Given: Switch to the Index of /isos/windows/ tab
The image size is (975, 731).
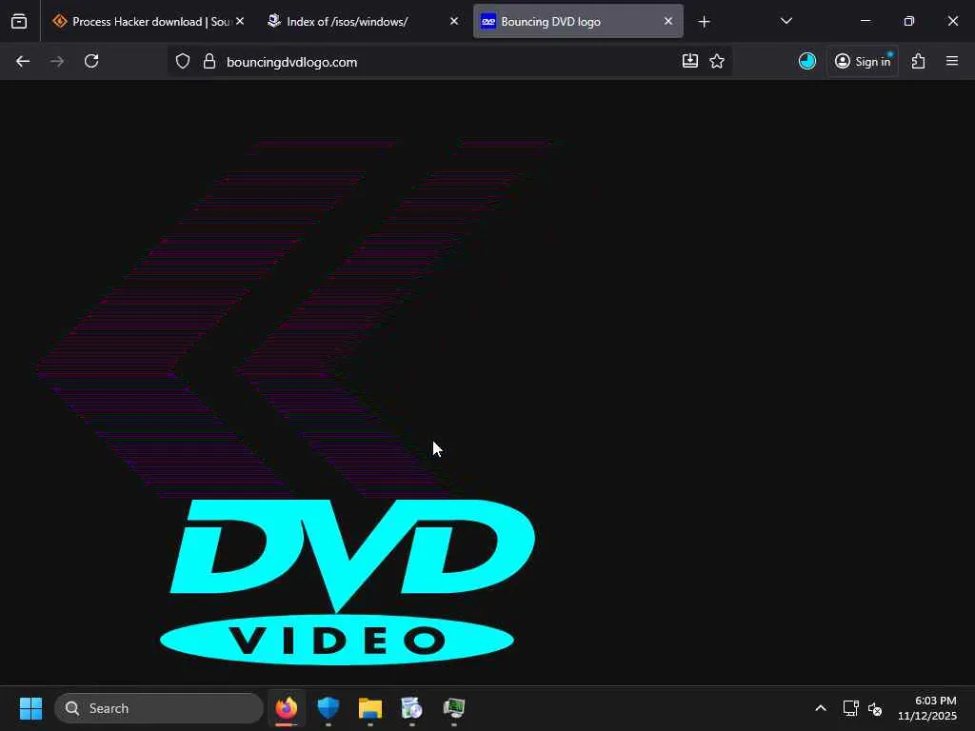Looking at the screenshot, I should pos(364,22).
